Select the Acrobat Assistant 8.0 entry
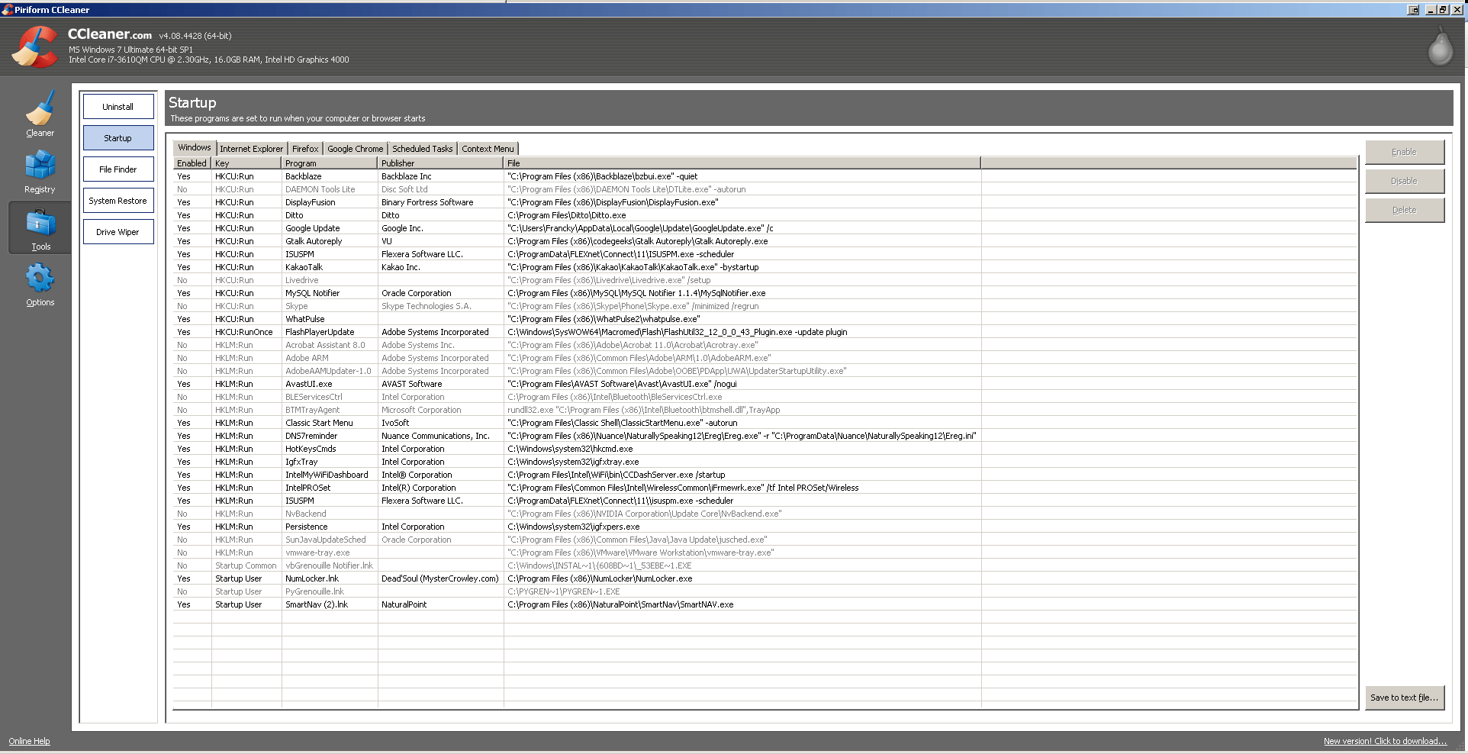The width and height of the screenshot is (1468, 754). coord(765,345)
